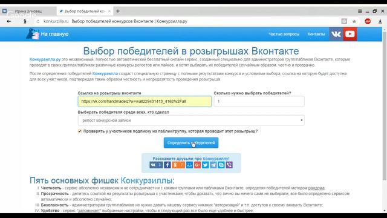
Task: Share via Viber purple icon
Action: [x=229, y=165]
